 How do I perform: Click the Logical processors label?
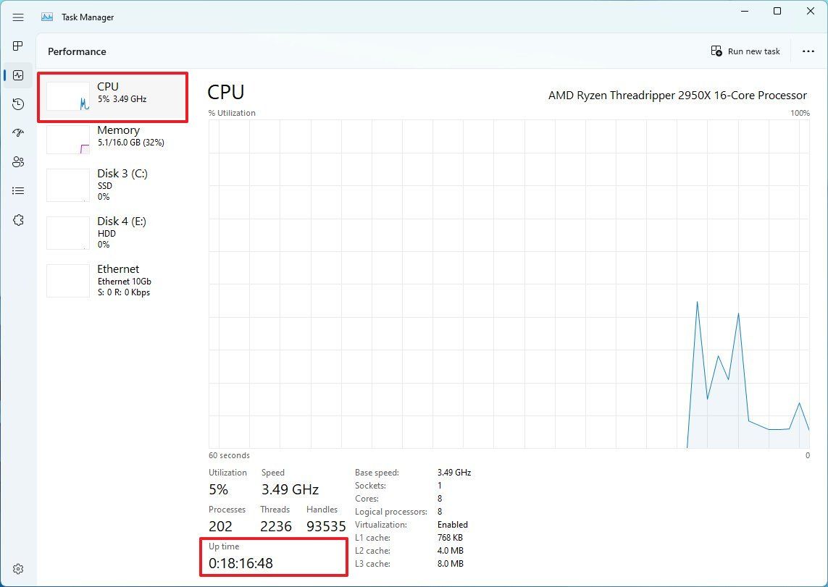(x=390, y=512)
